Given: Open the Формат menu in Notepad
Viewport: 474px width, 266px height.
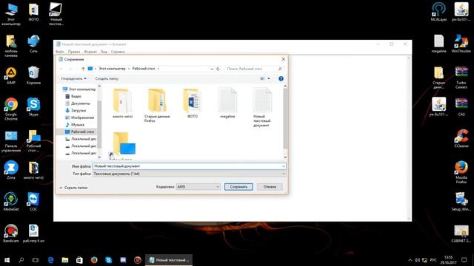Looking at the screenshot, I should point(90,52).
